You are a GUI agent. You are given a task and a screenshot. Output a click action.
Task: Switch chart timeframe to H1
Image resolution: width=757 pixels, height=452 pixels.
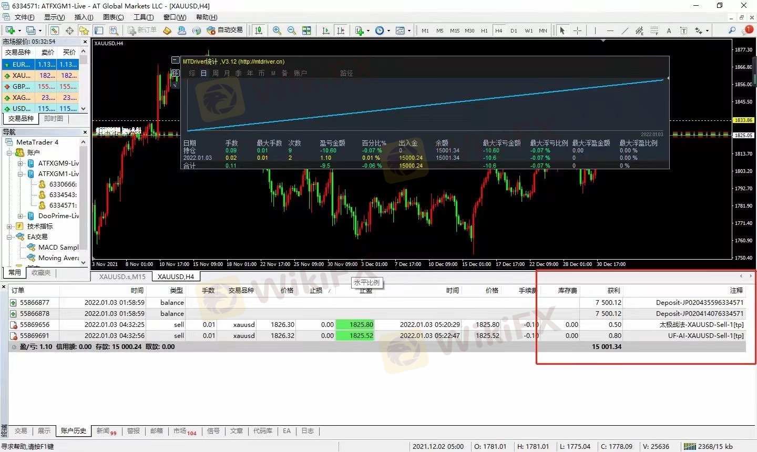click(484, 30)
